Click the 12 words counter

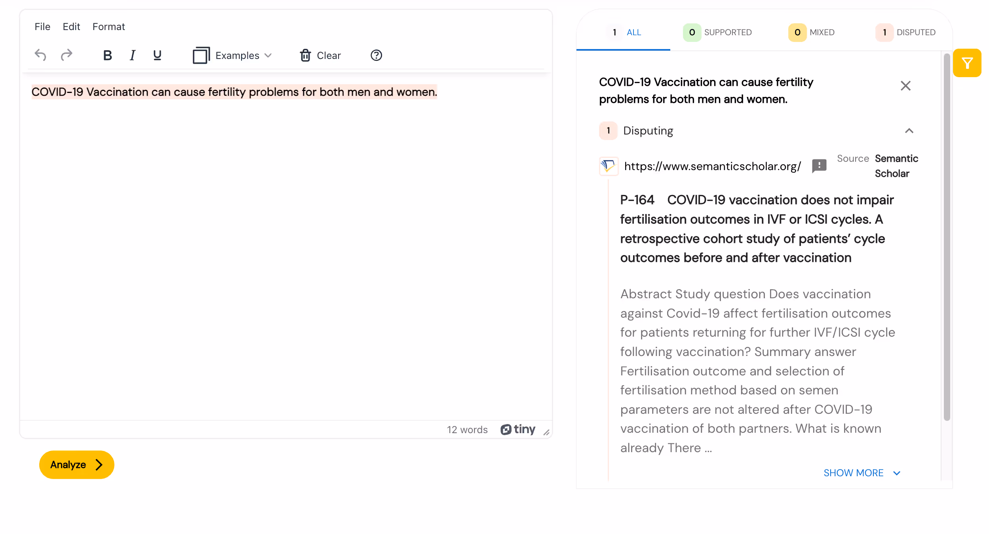click(467, 430)
